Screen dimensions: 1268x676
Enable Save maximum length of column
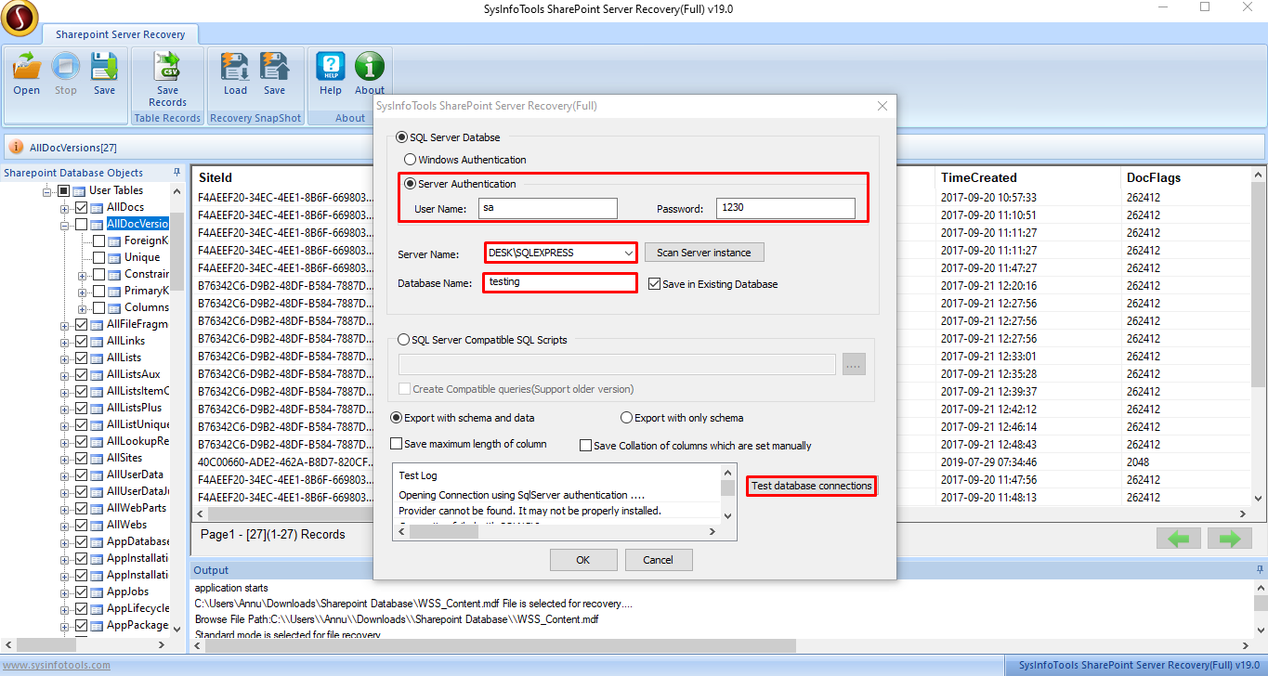click(397, 444)
